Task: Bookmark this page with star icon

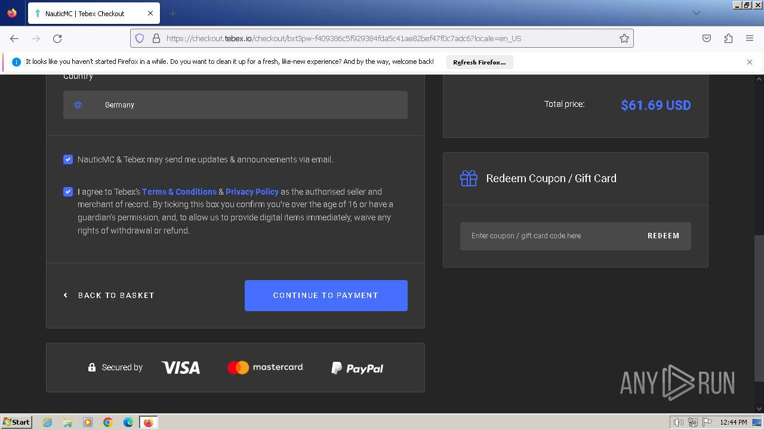Action: click(624, 38)
